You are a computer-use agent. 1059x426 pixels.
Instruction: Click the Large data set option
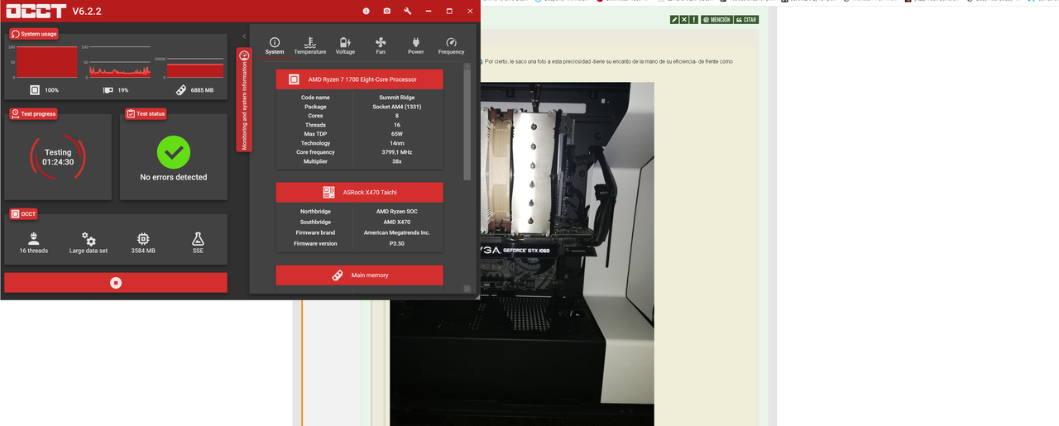tap(89, 242)
